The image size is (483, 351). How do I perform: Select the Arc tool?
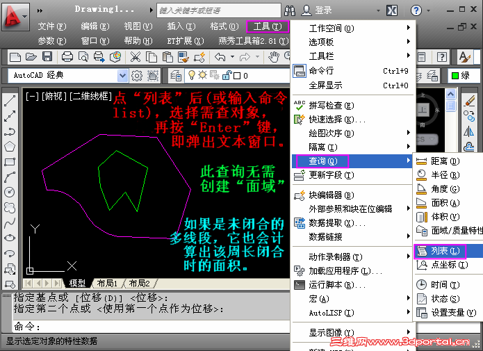pos(10,177)
